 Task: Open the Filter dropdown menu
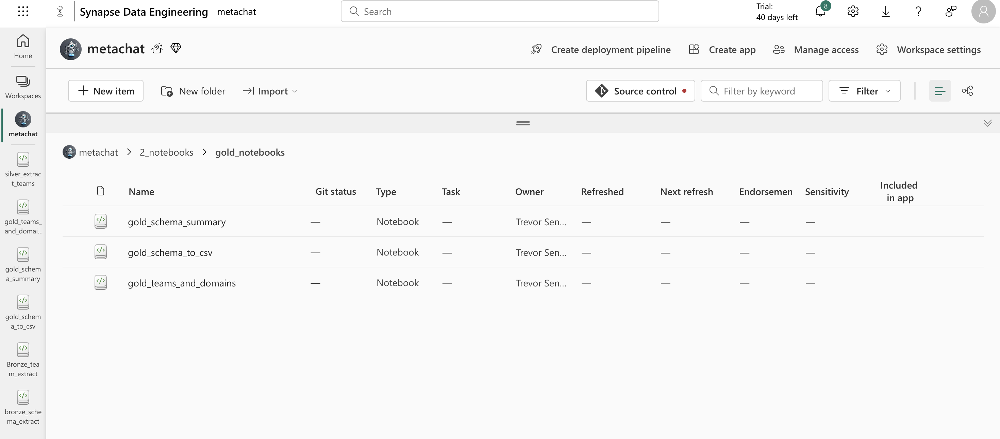[864, 91]
